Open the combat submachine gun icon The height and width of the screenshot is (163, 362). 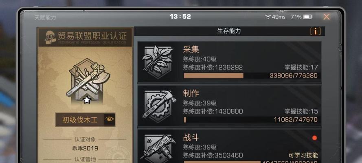point(158,148)
